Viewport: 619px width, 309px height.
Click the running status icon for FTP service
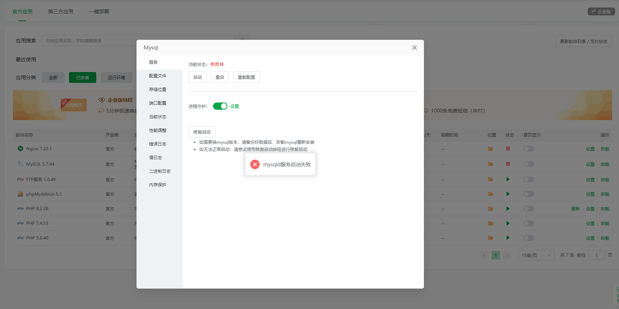pyautogui.click(x=508, y=179)
